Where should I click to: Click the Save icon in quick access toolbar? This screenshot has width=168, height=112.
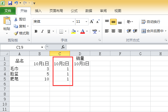10,3
